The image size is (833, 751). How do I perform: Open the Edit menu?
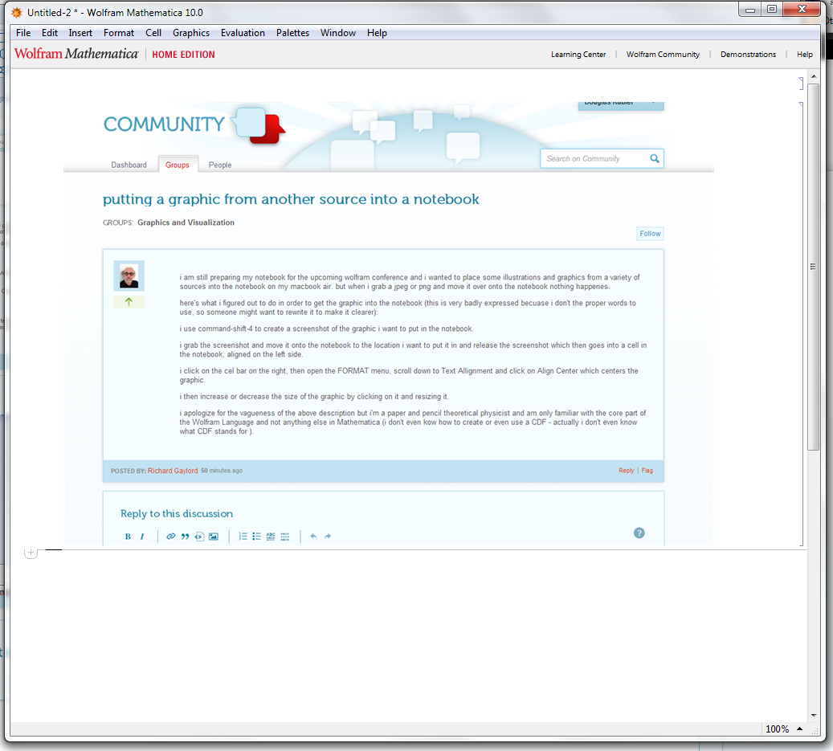coord(50,33)
